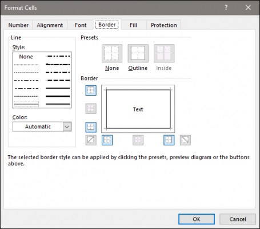Switch to the Number tab

[x=18, y=25]
